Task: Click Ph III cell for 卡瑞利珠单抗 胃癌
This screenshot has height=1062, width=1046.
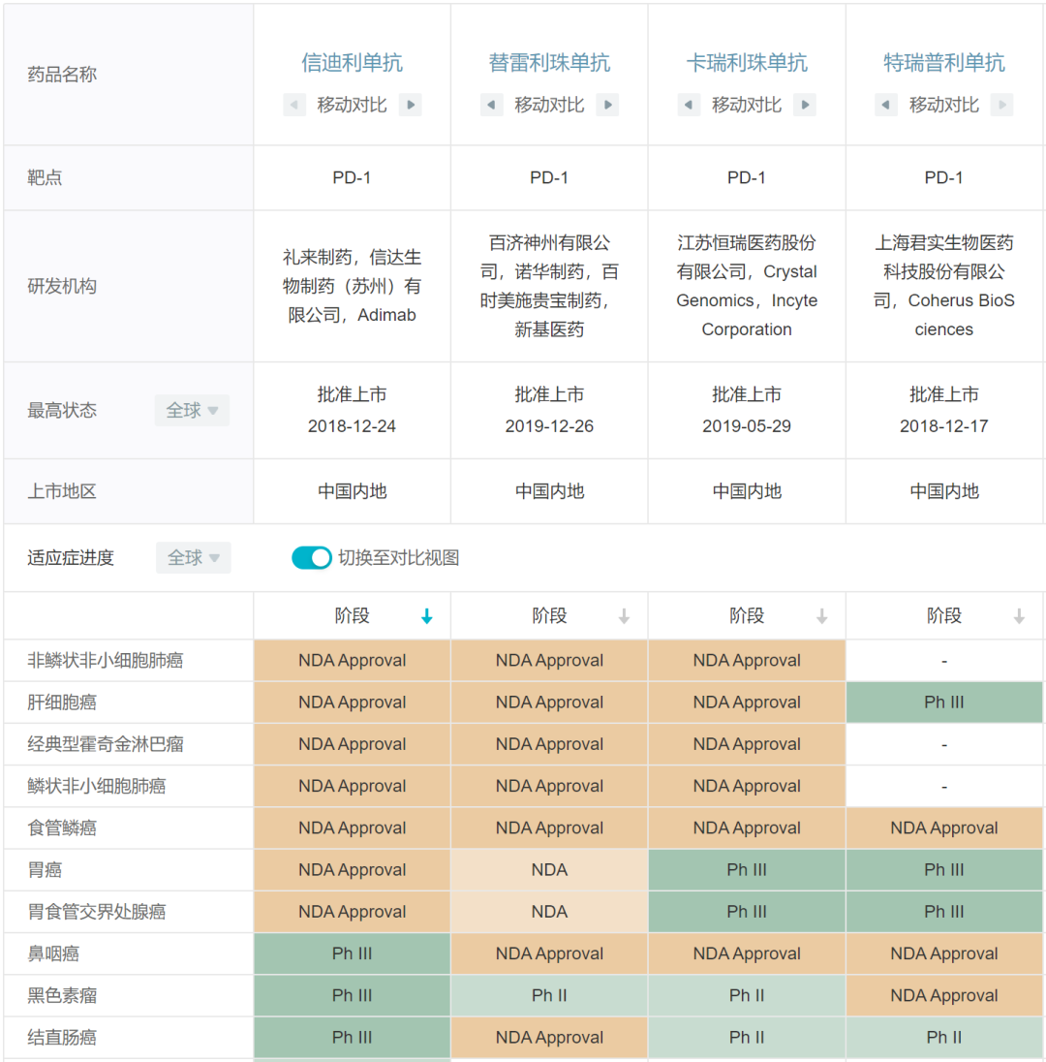Action: (x=747, y=870)
